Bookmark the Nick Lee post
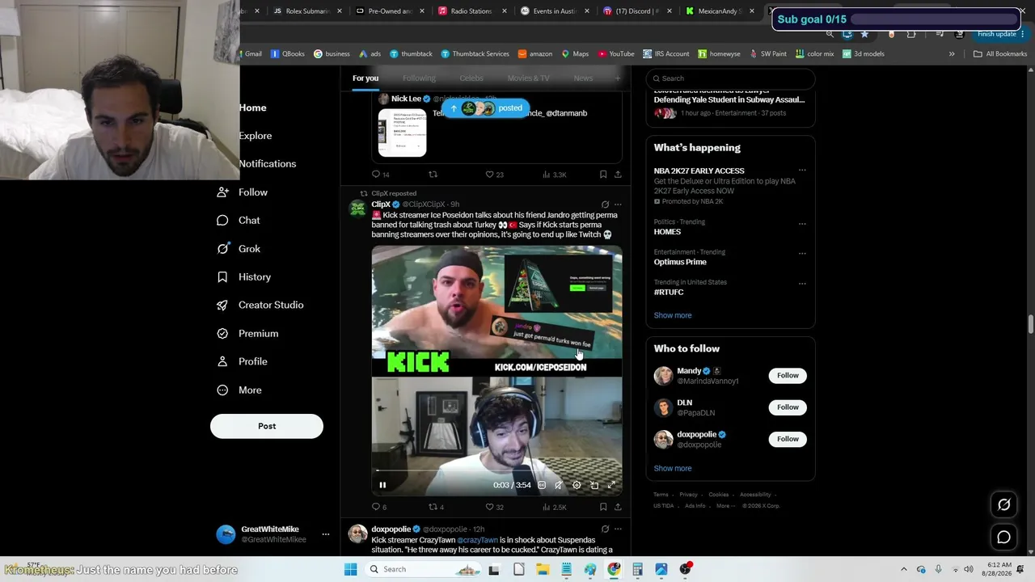This screenshot has width=1035, height=582. coord(603,175)
